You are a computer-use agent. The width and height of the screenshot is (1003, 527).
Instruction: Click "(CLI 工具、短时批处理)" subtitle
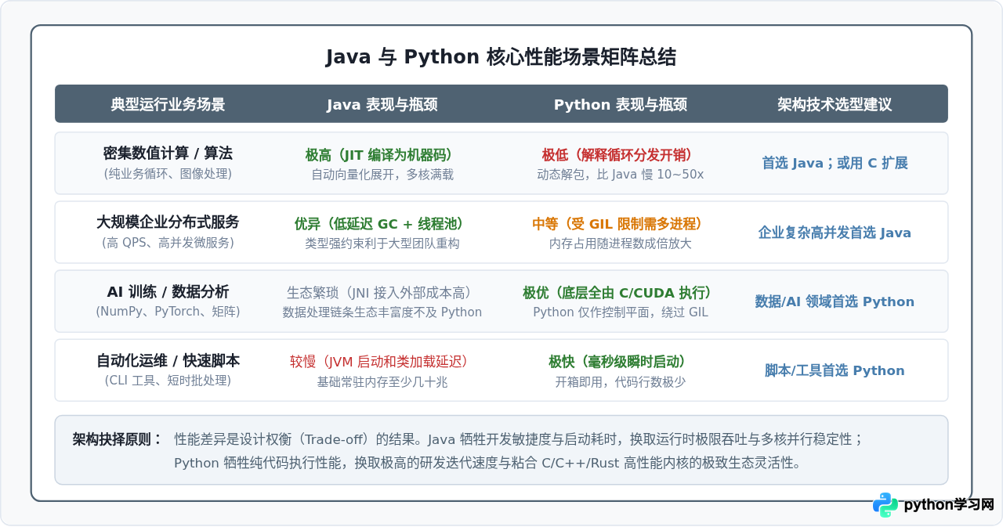[168, 381]
